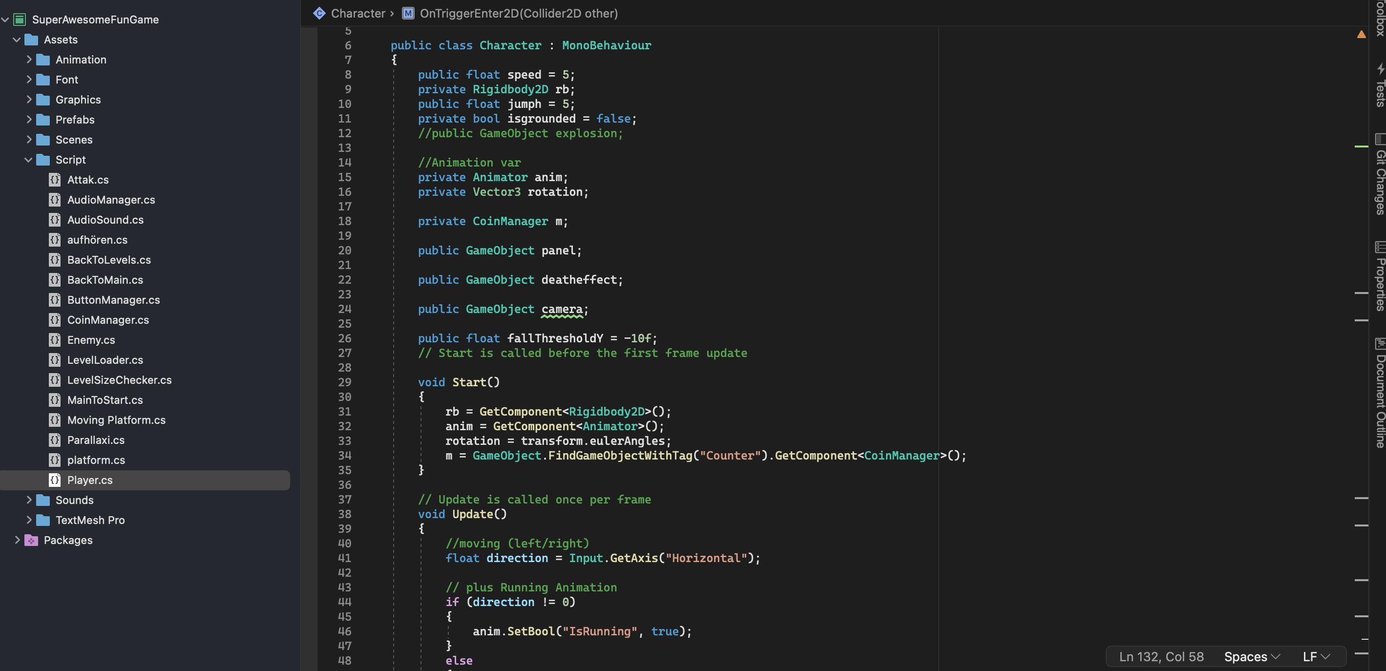Viewport: 1386px width, 671px height.
Task: Click the Moving Platform.cs file icon
Action: tap(55, 419)
